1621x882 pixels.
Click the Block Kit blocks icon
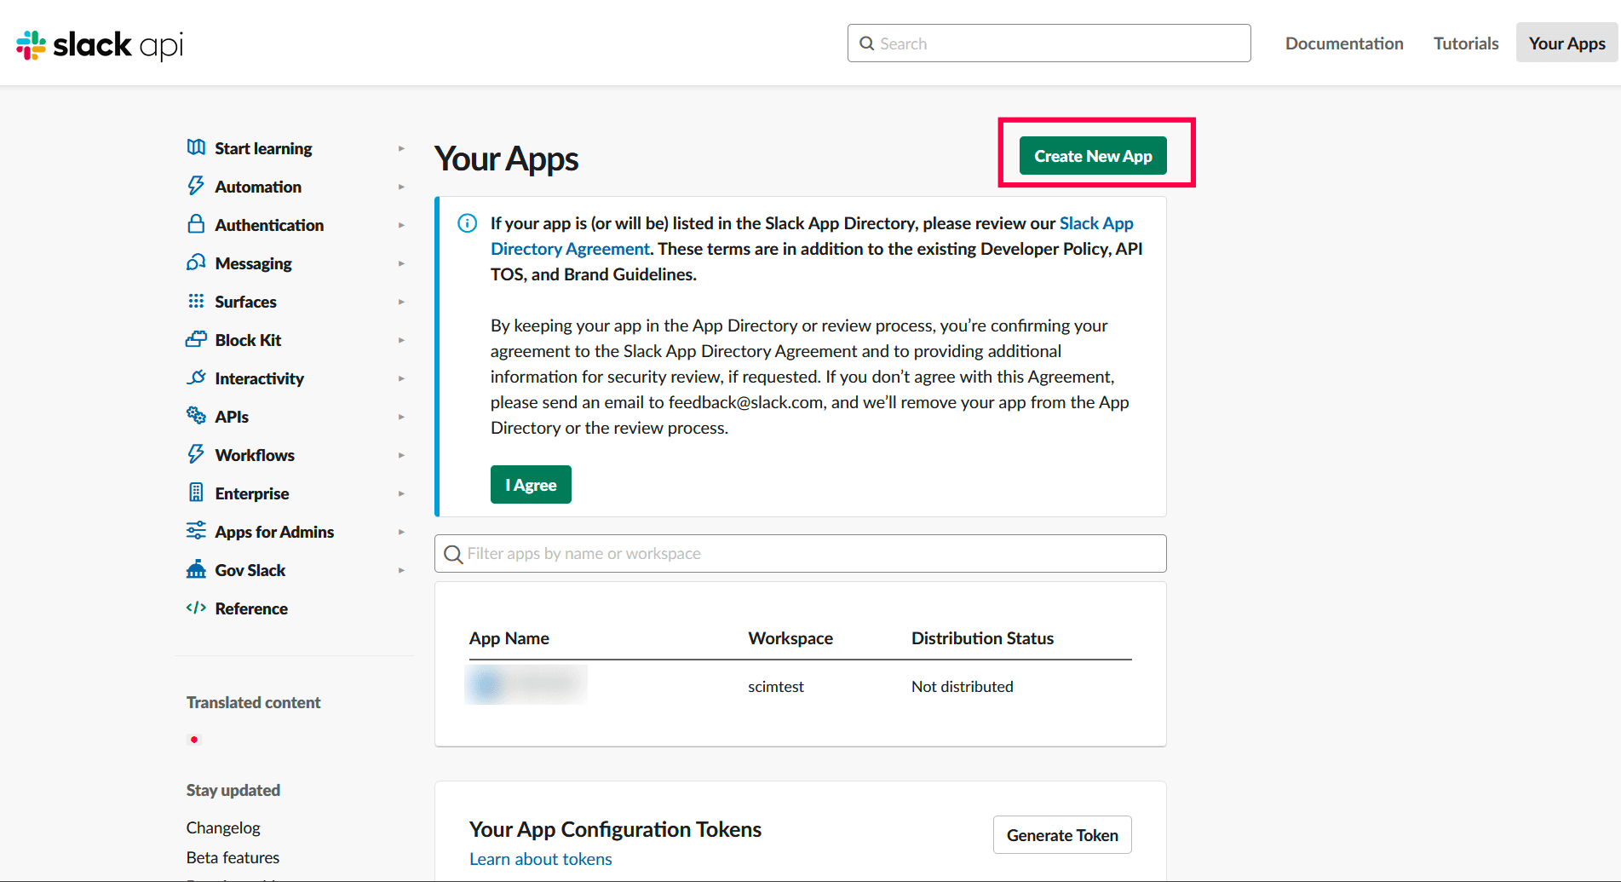(x=196, y=339)
